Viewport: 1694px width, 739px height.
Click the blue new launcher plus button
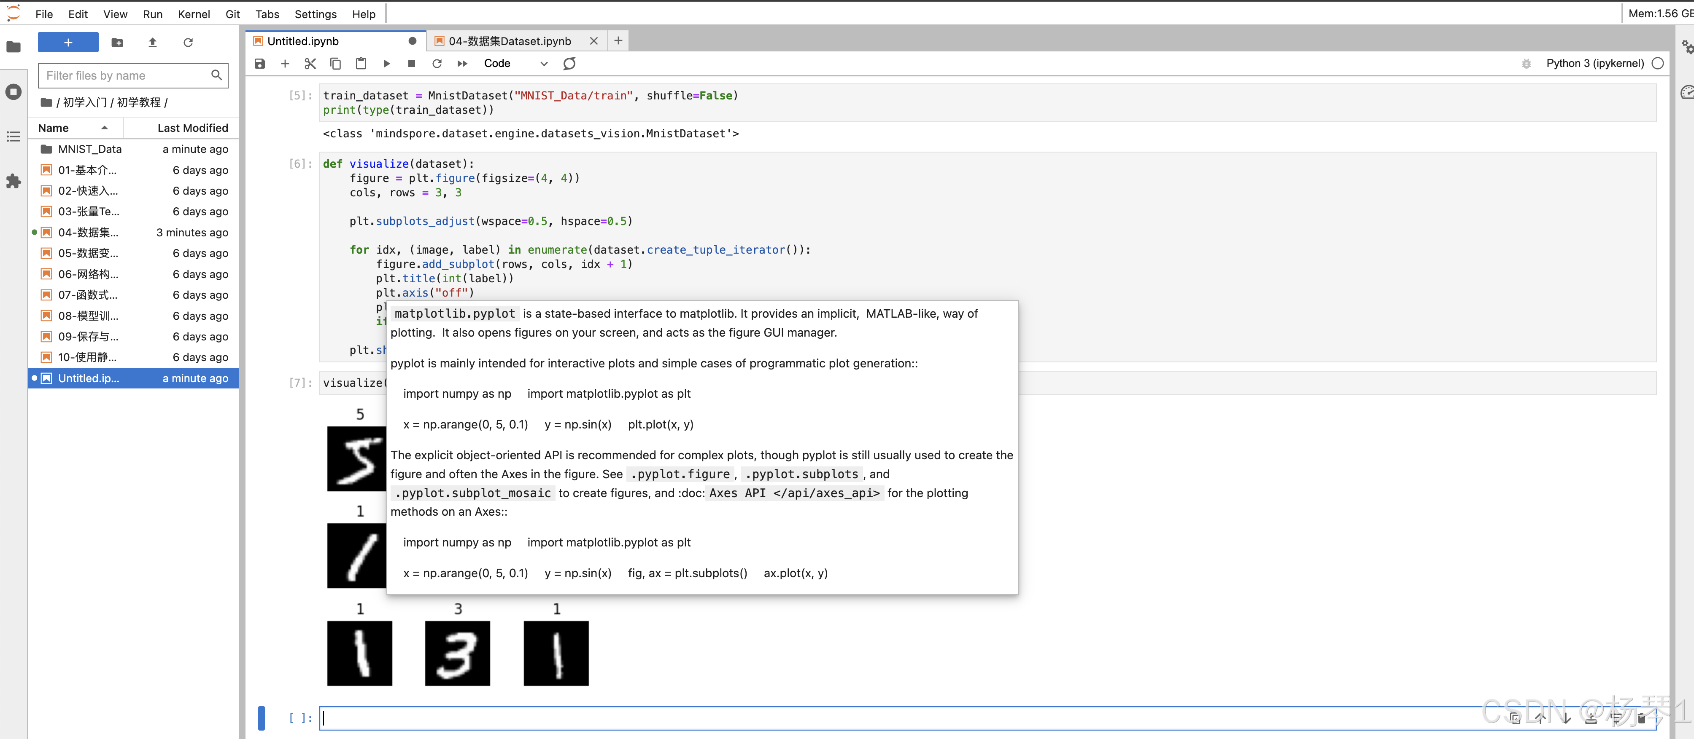(68, 42)
